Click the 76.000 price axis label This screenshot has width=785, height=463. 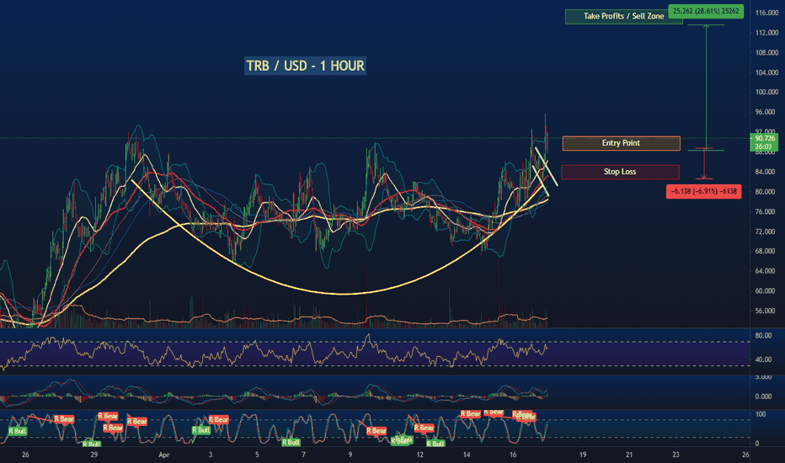[x=766, y=212]
